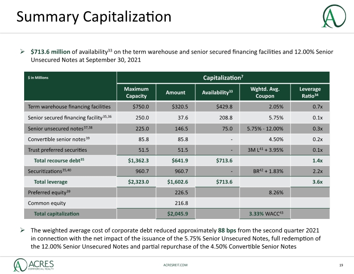Click the bullet arrow before weighted average cost text

pyautogui.click(x=22, y=230)
